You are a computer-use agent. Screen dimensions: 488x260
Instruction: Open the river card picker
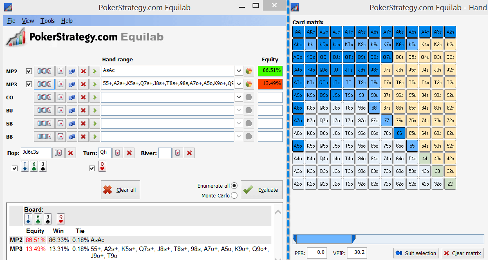click(x=178, y=153)
